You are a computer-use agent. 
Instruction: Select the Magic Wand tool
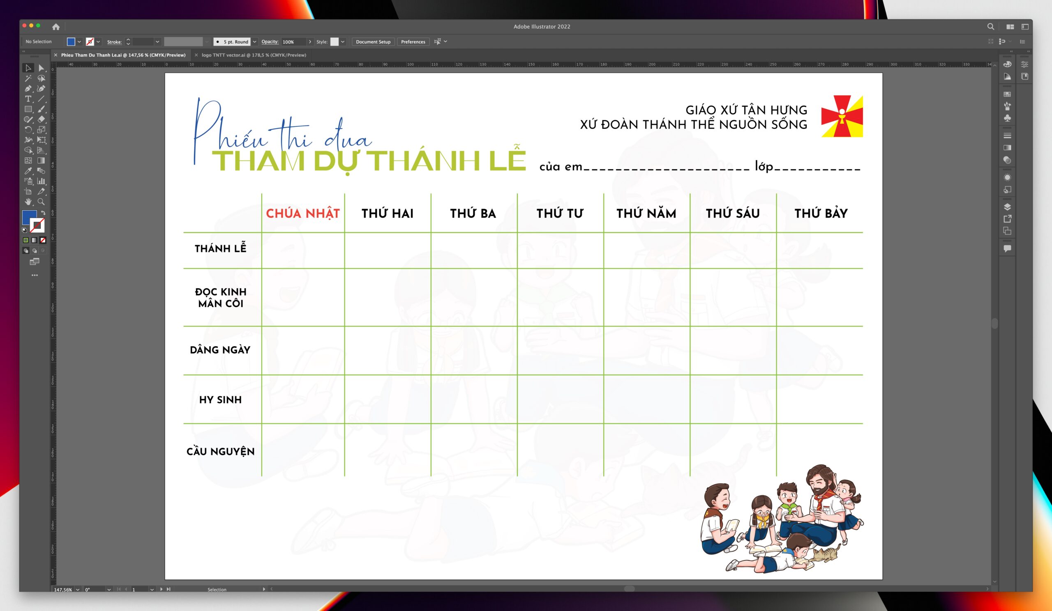[28, 78]
